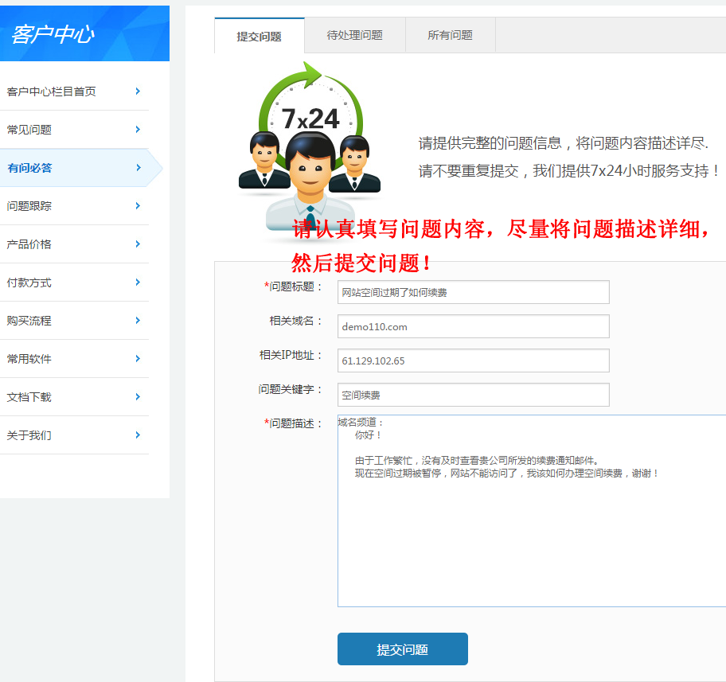Open 文档下载 in the sidebar
The height and width of the screenshot is (682, 726).
(29, 397)
